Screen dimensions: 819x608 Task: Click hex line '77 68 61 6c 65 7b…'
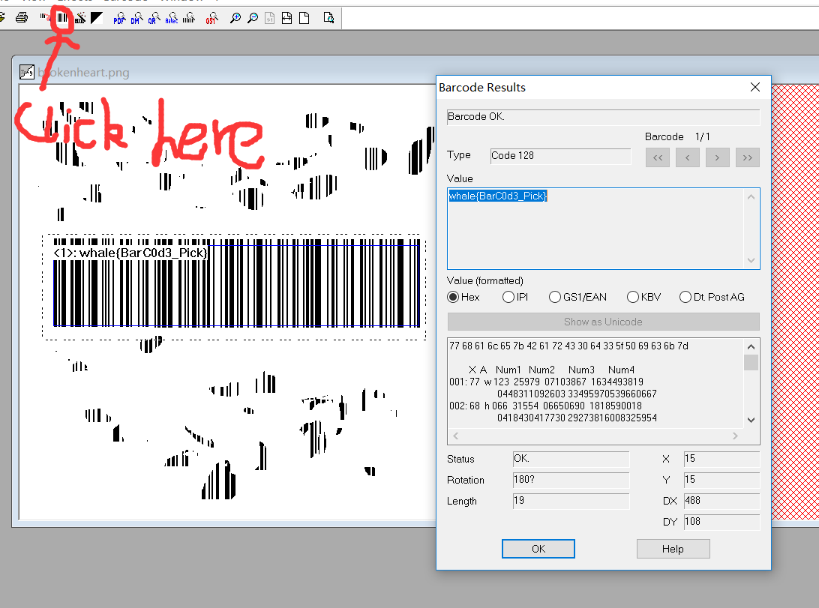coord(568,346)
